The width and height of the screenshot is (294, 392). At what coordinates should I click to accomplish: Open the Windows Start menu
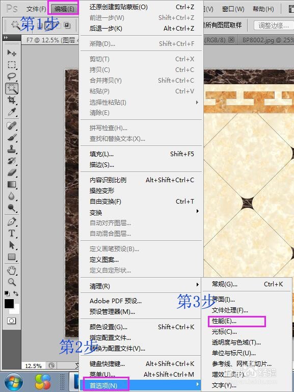point(13,382)
